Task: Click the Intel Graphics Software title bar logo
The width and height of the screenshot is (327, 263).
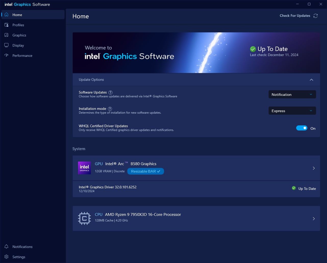Action: pos(27,4)
